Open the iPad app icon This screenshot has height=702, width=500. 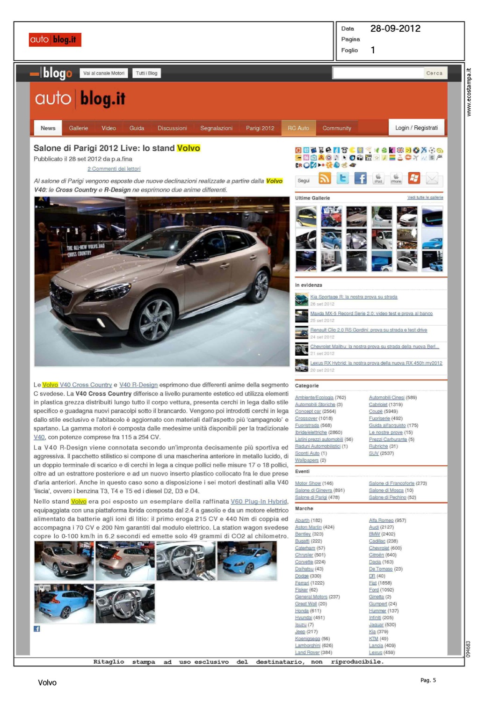tap(378, 178)
